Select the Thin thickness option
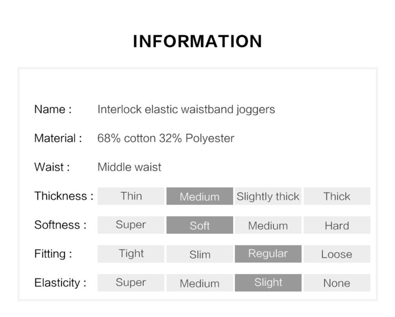The height and width of the screenshot is (317, 395). tap(131, 196)
